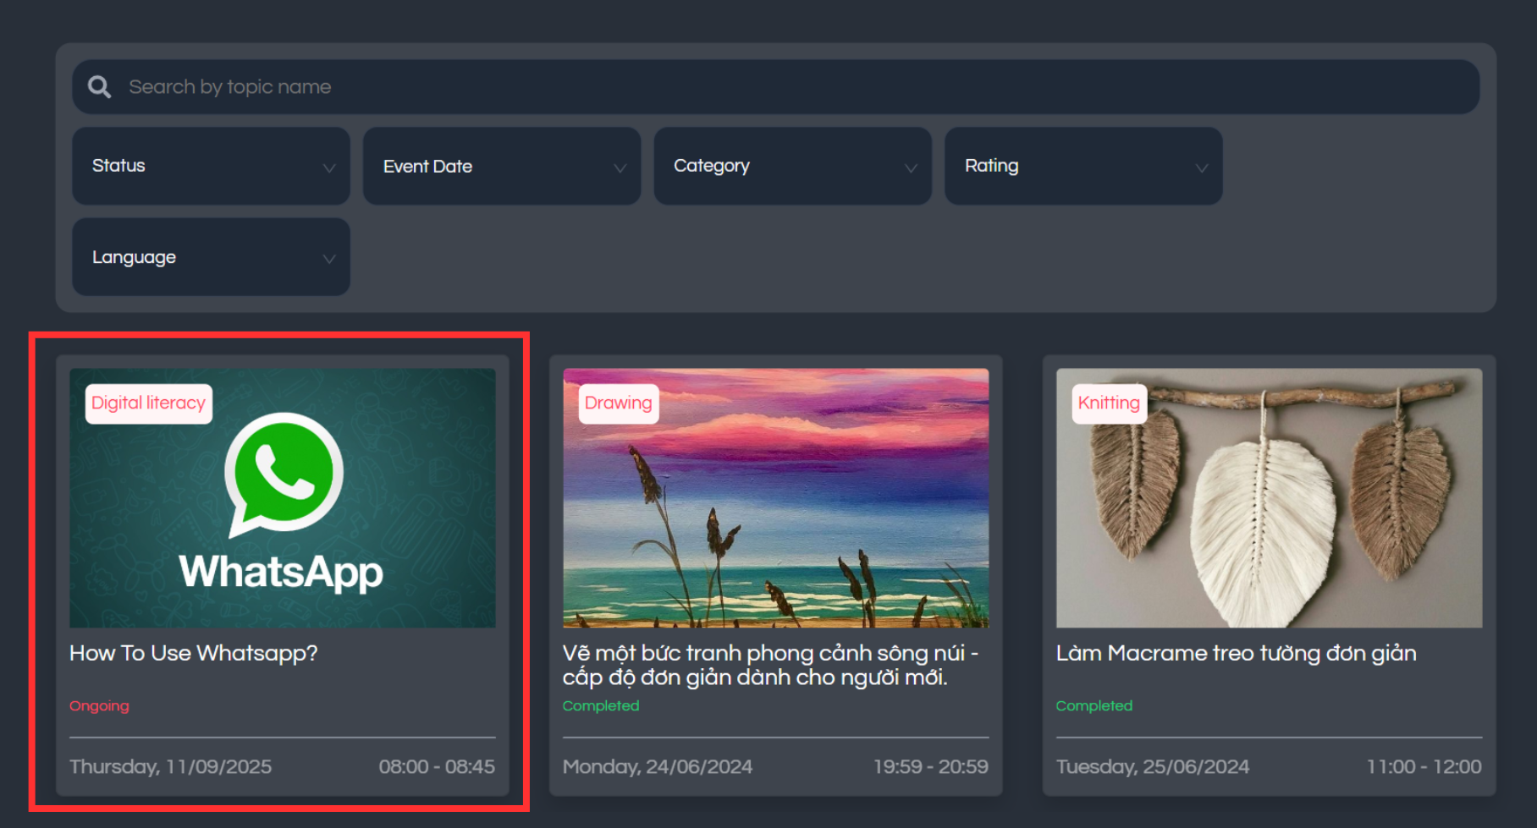
Task: Open the Làm Macrame treo tường title
Action: point(1237,653)
